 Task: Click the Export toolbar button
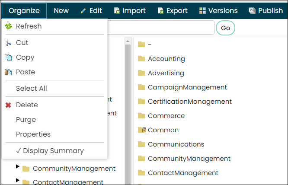click(173, 11)
